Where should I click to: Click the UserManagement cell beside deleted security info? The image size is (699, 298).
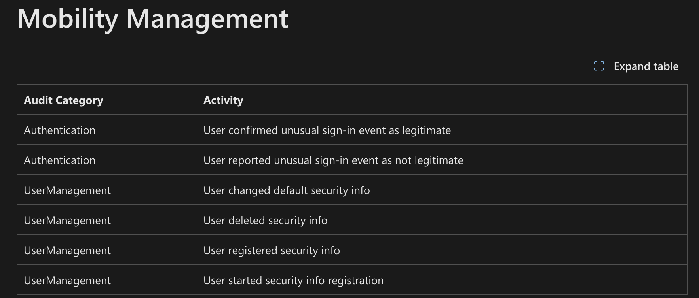pos(67,220)
